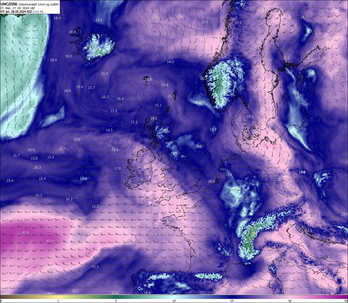Viewport: 348px width, 303px height.
Task: Click the 12.8 value label
Action: [x=238, y=23]
